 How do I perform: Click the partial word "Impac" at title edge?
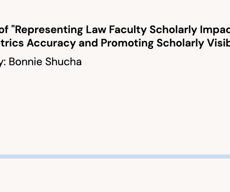215,30
